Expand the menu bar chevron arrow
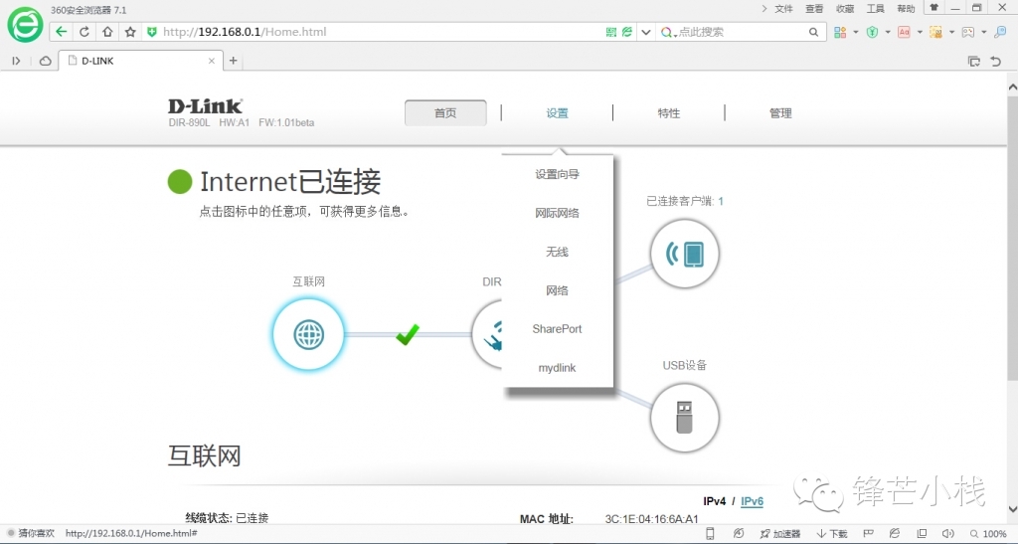This screenshot has width=1018, height=544. tap(764, 8)
